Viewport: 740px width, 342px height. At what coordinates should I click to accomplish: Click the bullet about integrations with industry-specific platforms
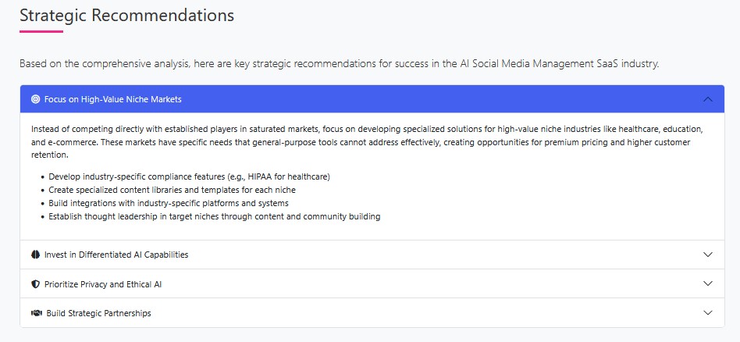pos(169,203)
